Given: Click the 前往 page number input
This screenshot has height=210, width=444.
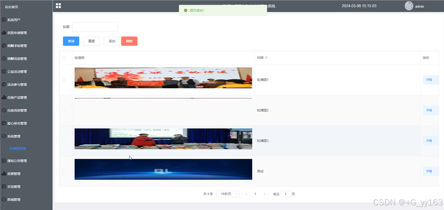Looking at the screenshot, I should (285, 194).
